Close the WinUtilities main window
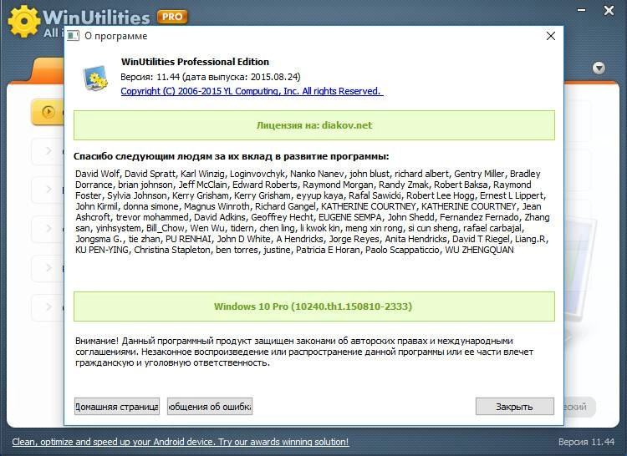This screenshot has width=627, height=456. click(x=609, y=10)
